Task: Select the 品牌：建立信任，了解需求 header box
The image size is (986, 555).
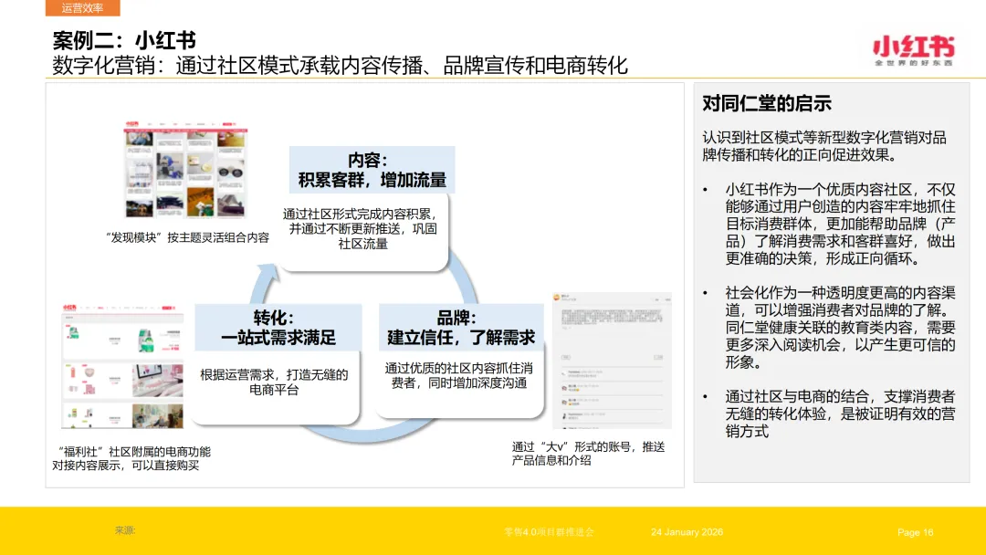Action: point(461,328)
